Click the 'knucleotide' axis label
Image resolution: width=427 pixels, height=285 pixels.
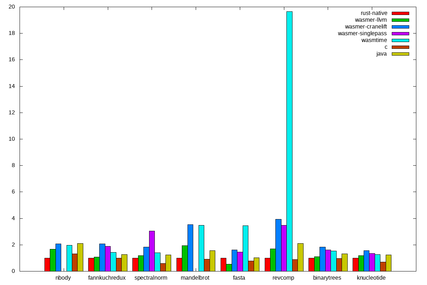coord(371,278)
